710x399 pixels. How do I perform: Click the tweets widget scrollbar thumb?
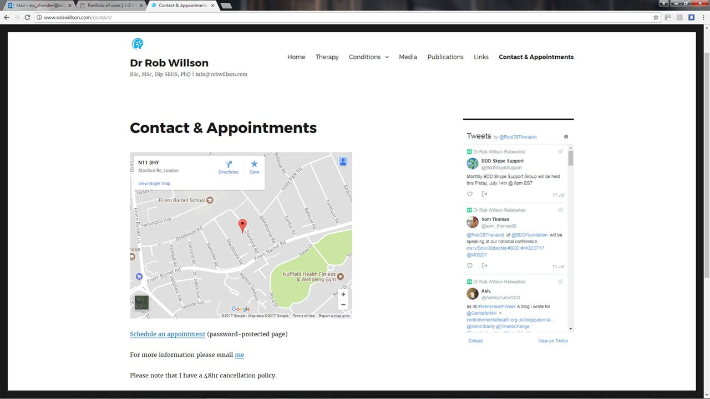[x=570, y=158]
